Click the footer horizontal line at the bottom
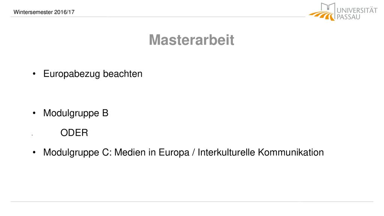Viewport: 384px width, 216px height. 192,201
